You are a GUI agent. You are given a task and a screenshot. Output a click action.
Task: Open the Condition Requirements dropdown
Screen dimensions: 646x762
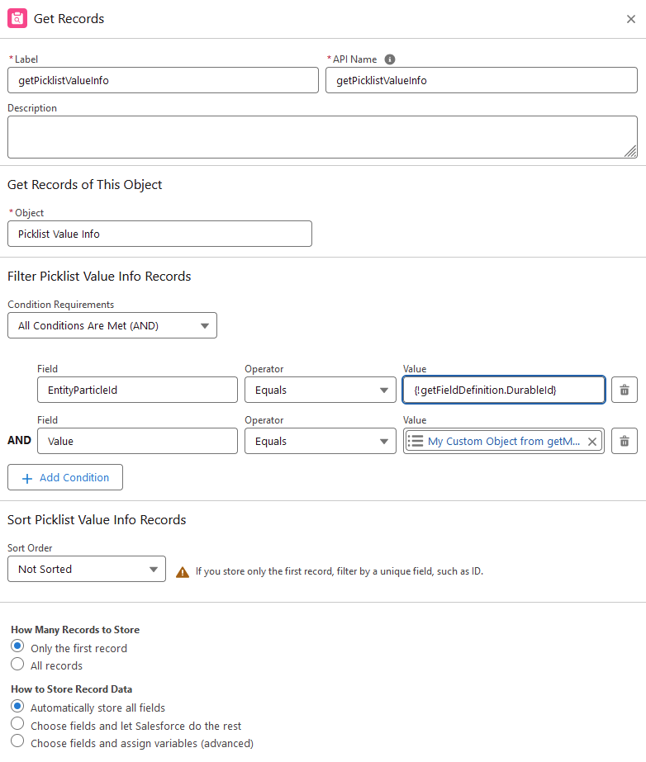click(112, 325)
